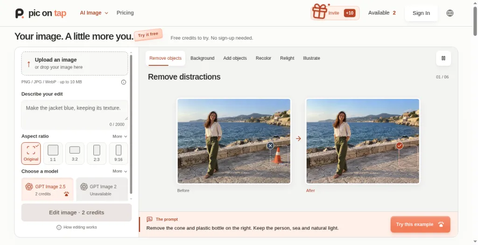Click the After example image
Screen dimensions: 478x245
363,141
